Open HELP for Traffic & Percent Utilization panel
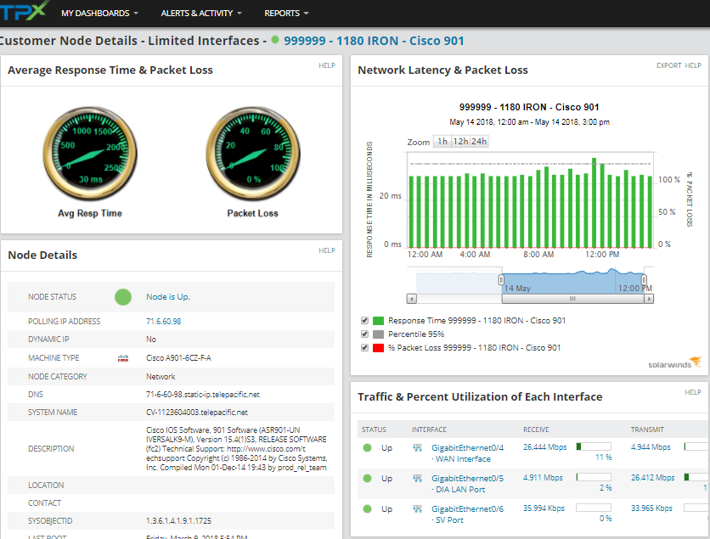Screen dimensions: 710x539 693,392
